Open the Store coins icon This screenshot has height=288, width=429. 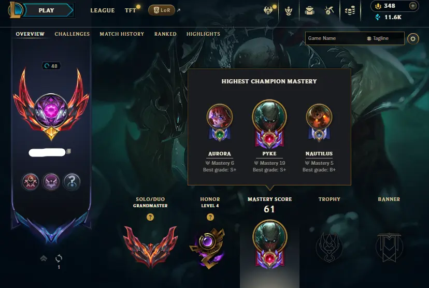(350, 11)
